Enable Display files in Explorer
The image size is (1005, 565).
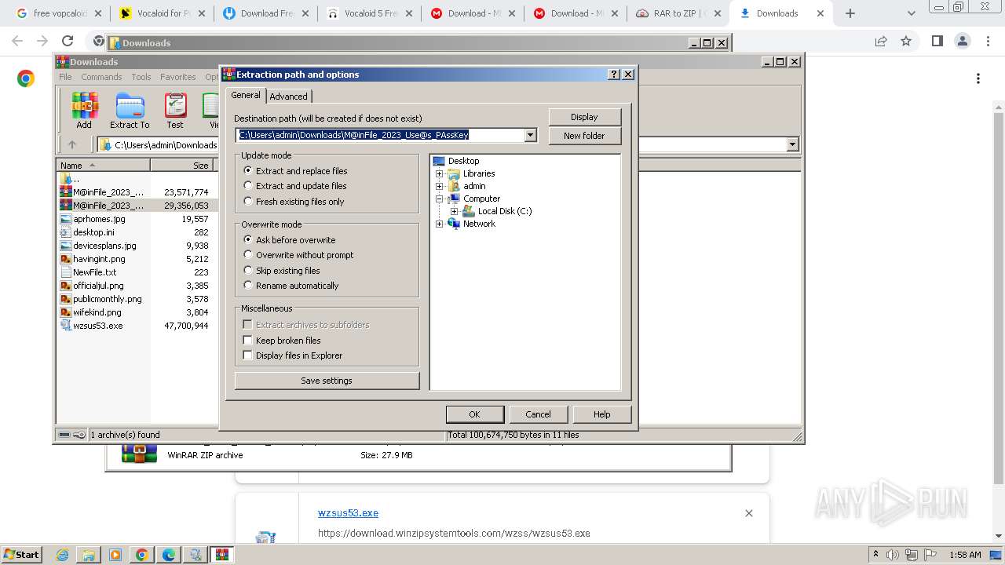pyautogui.click(x=248, y=355)
